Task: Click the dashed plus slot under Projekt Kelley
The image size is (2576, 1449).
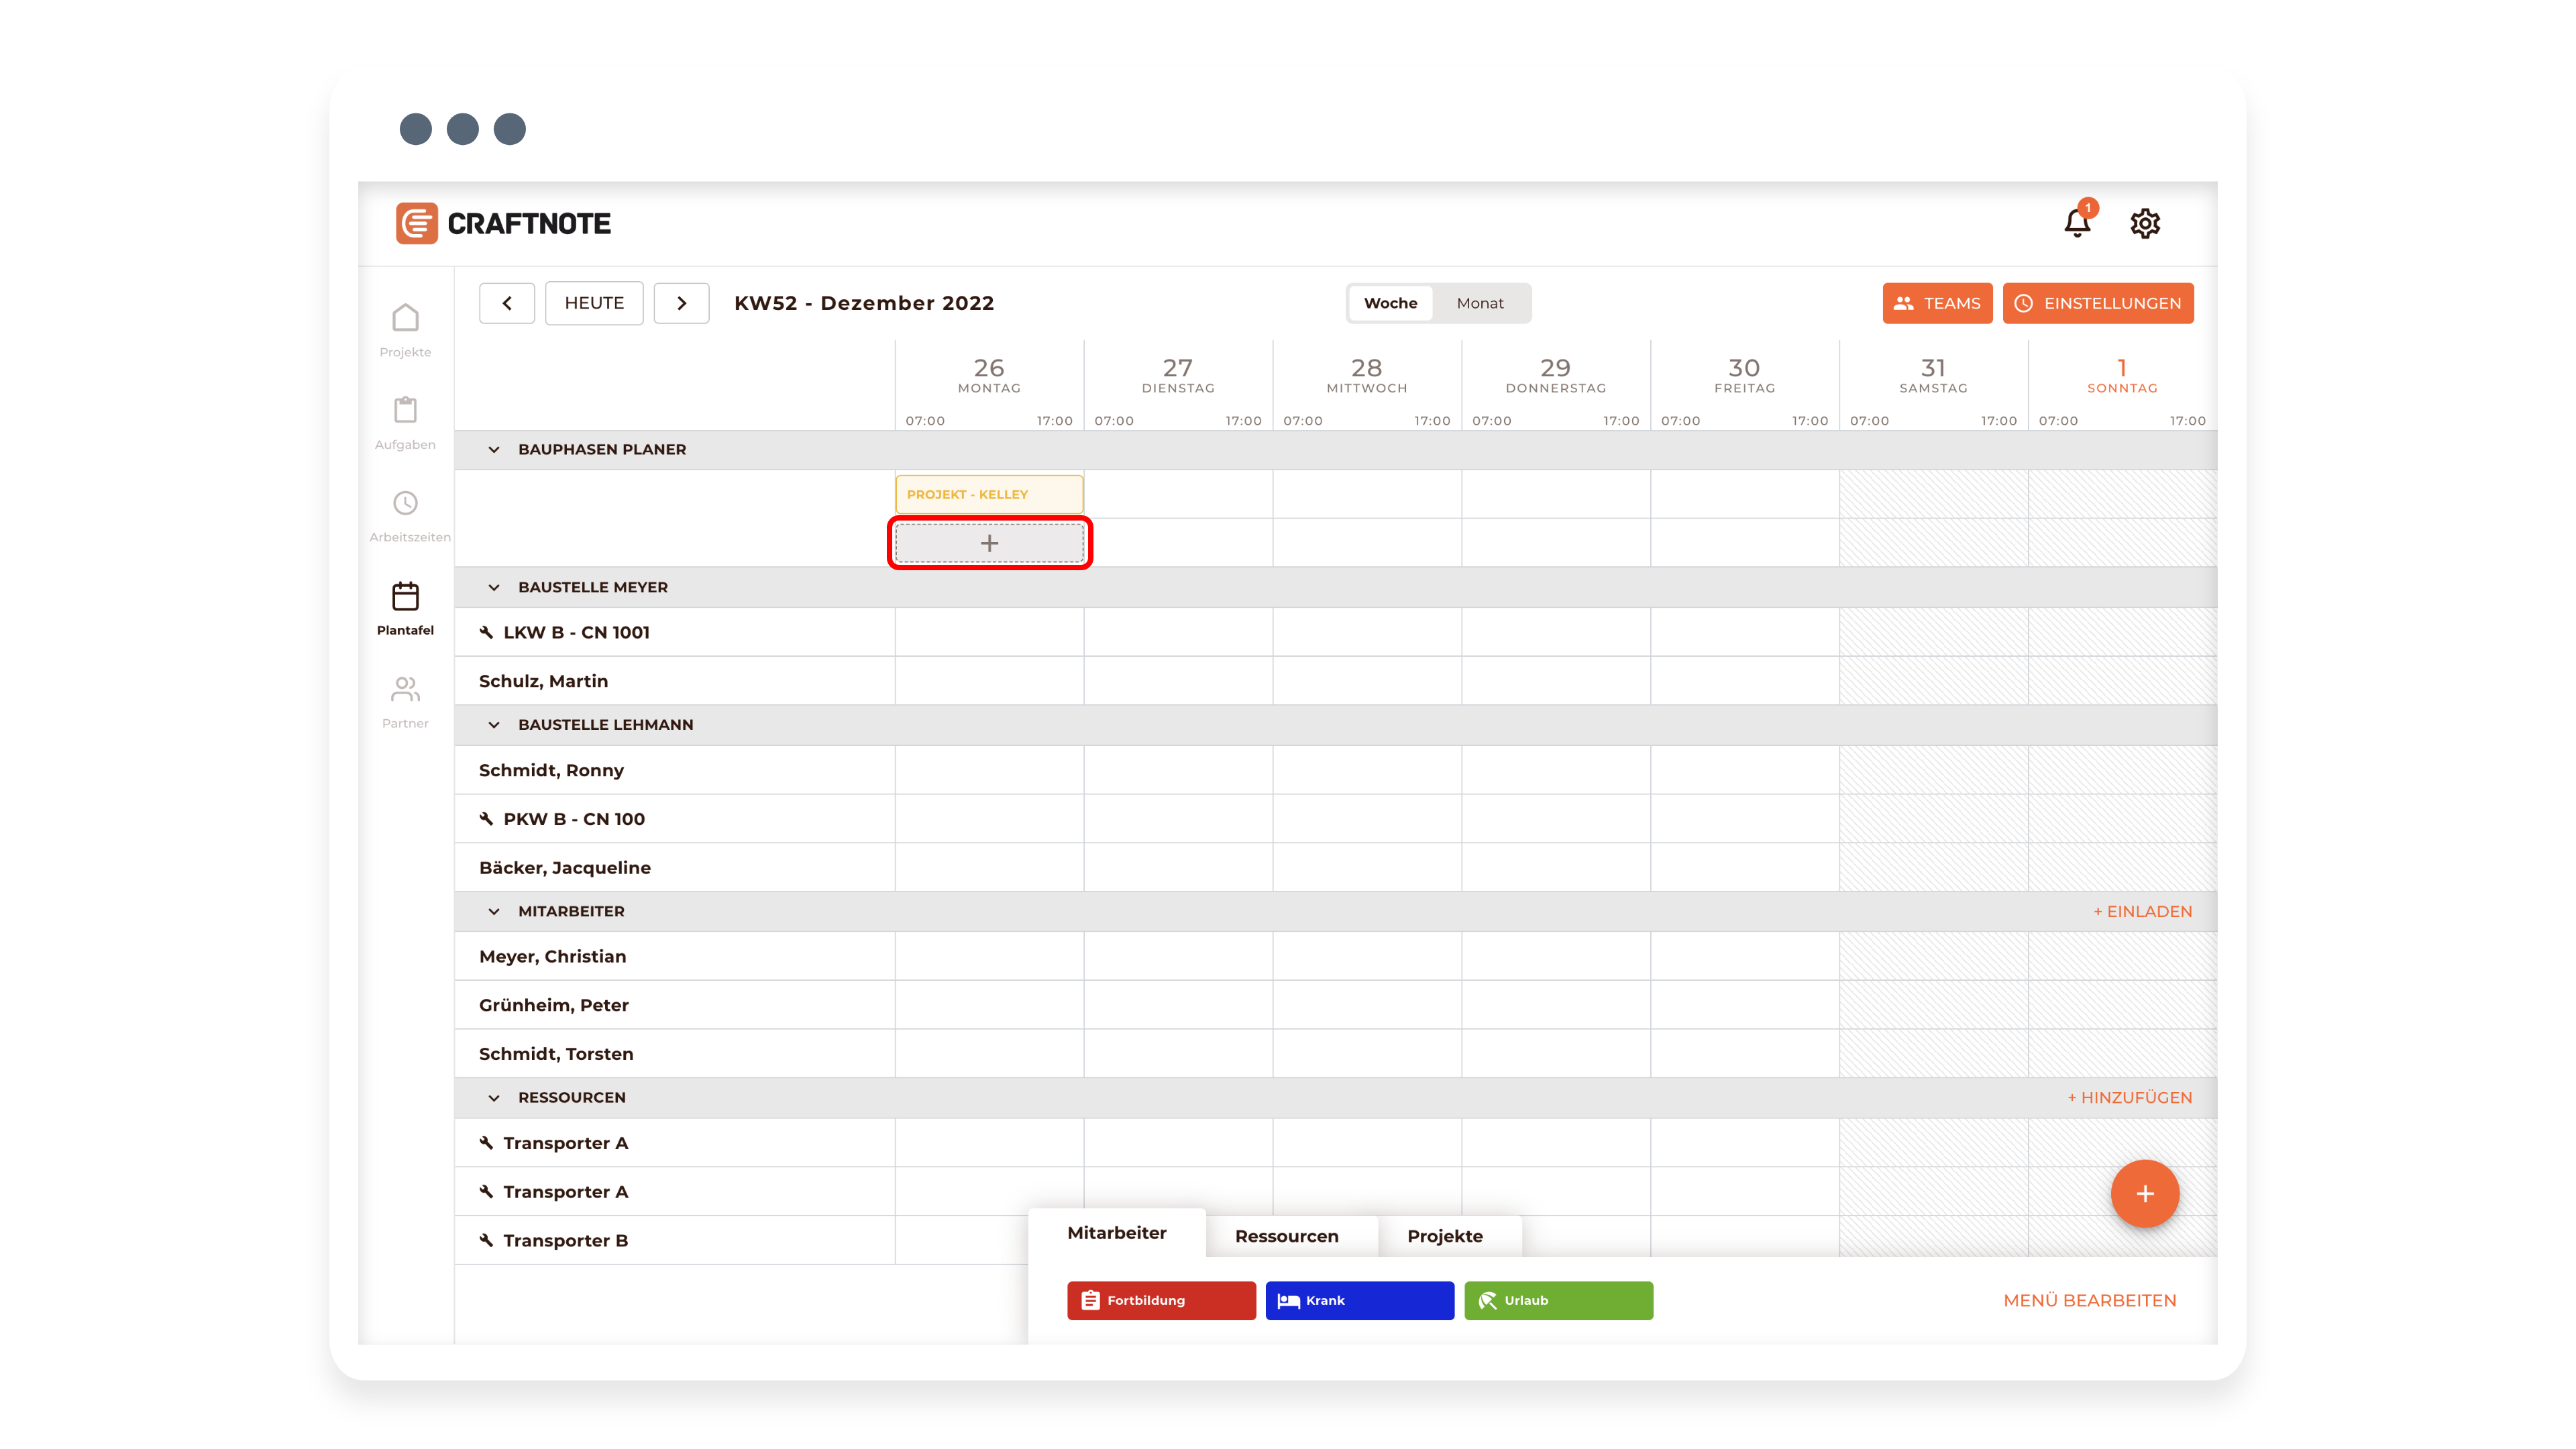Action: pyautogui.click(x=989, y=543)
